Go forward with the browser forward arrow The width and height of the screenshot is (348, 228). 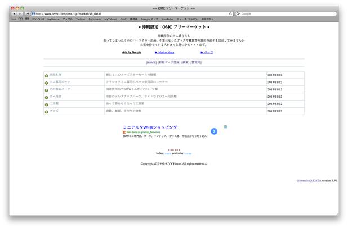pos(20,13)
